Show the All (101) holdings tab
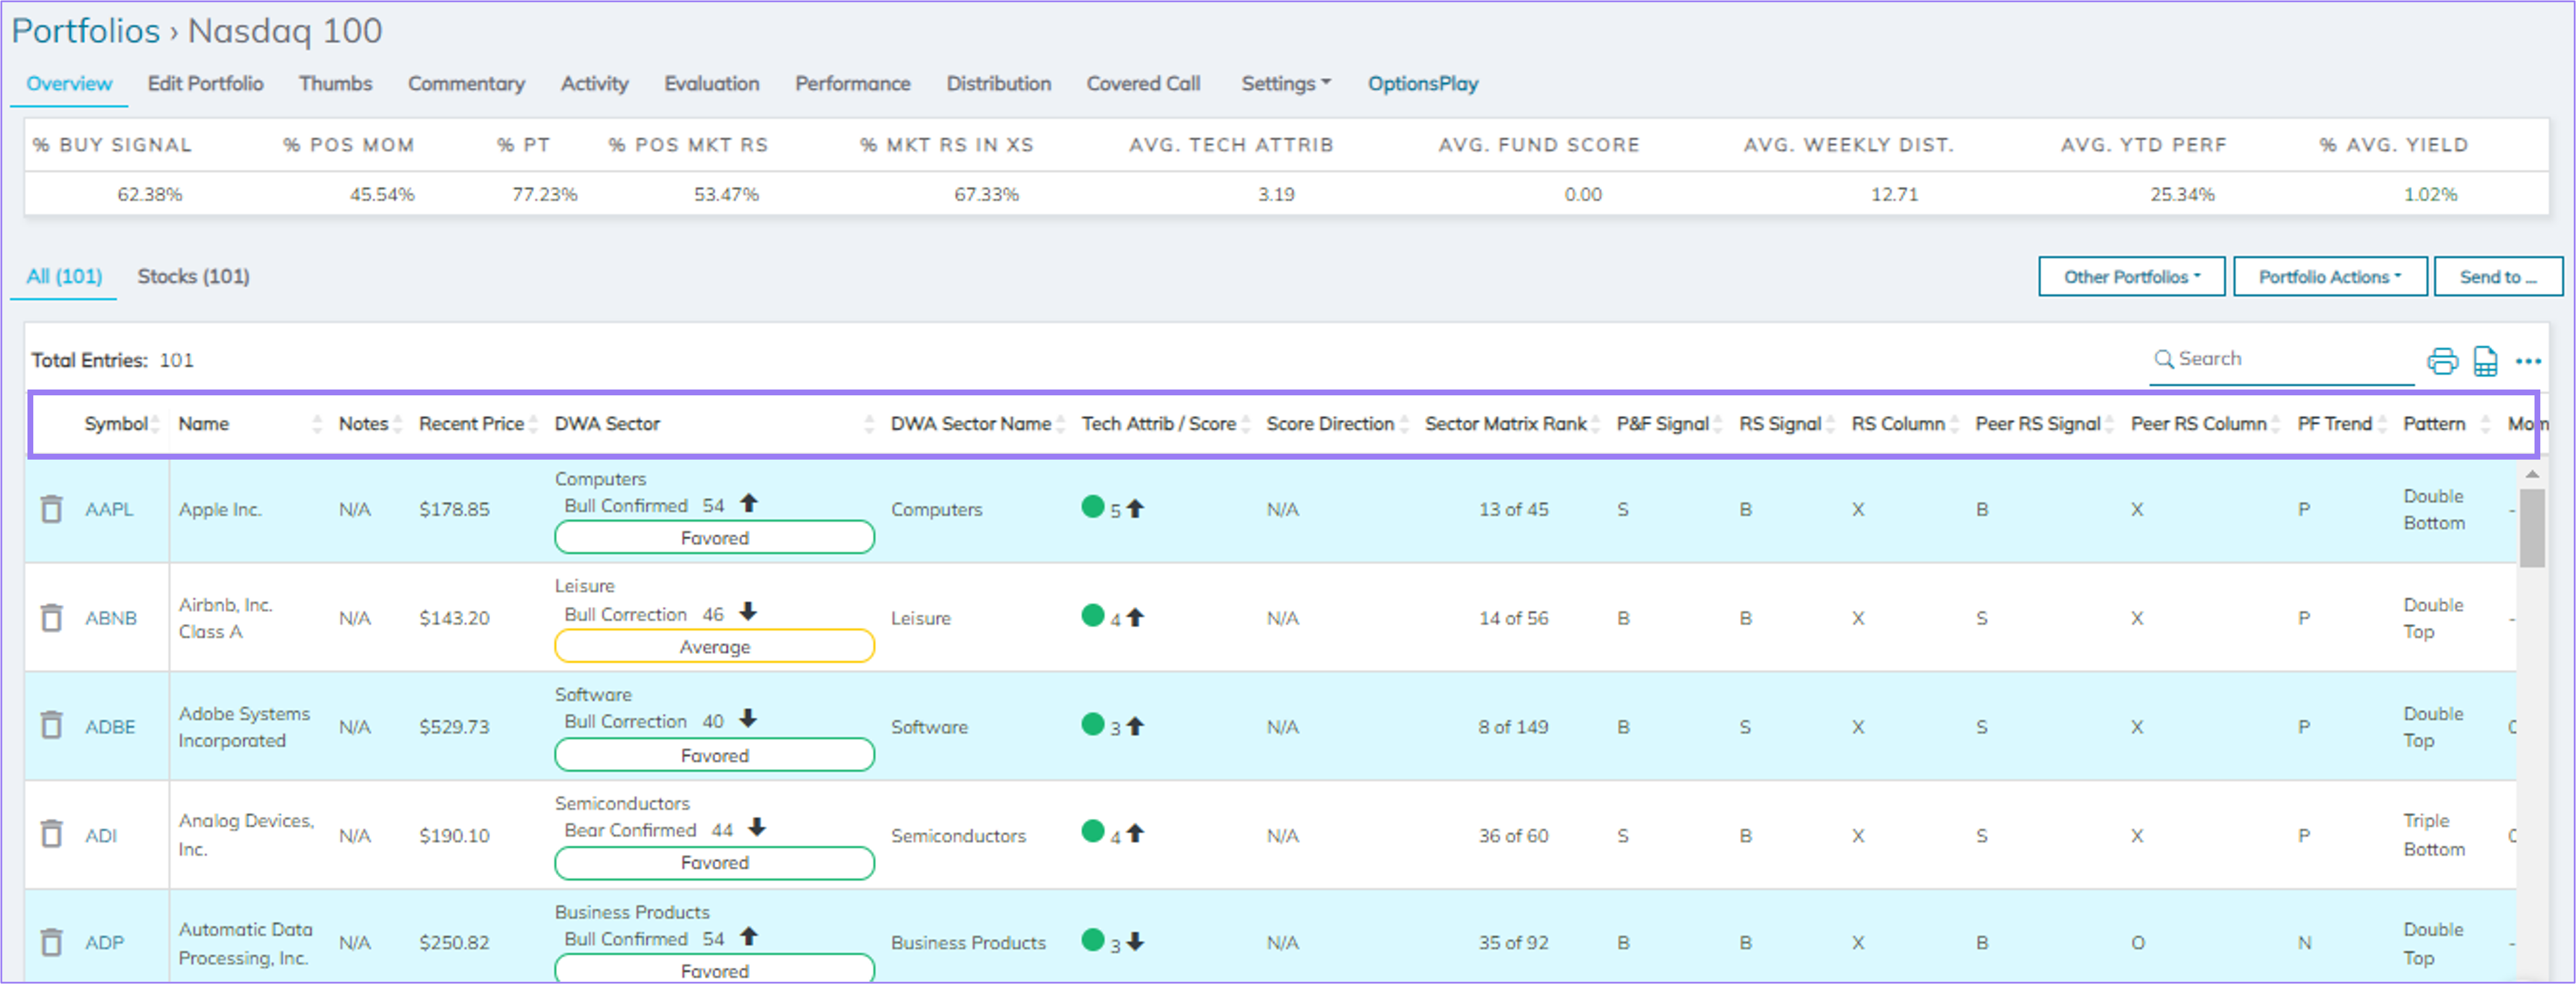The height and width of the screenshot is (984, 2576). click(64, 277)
